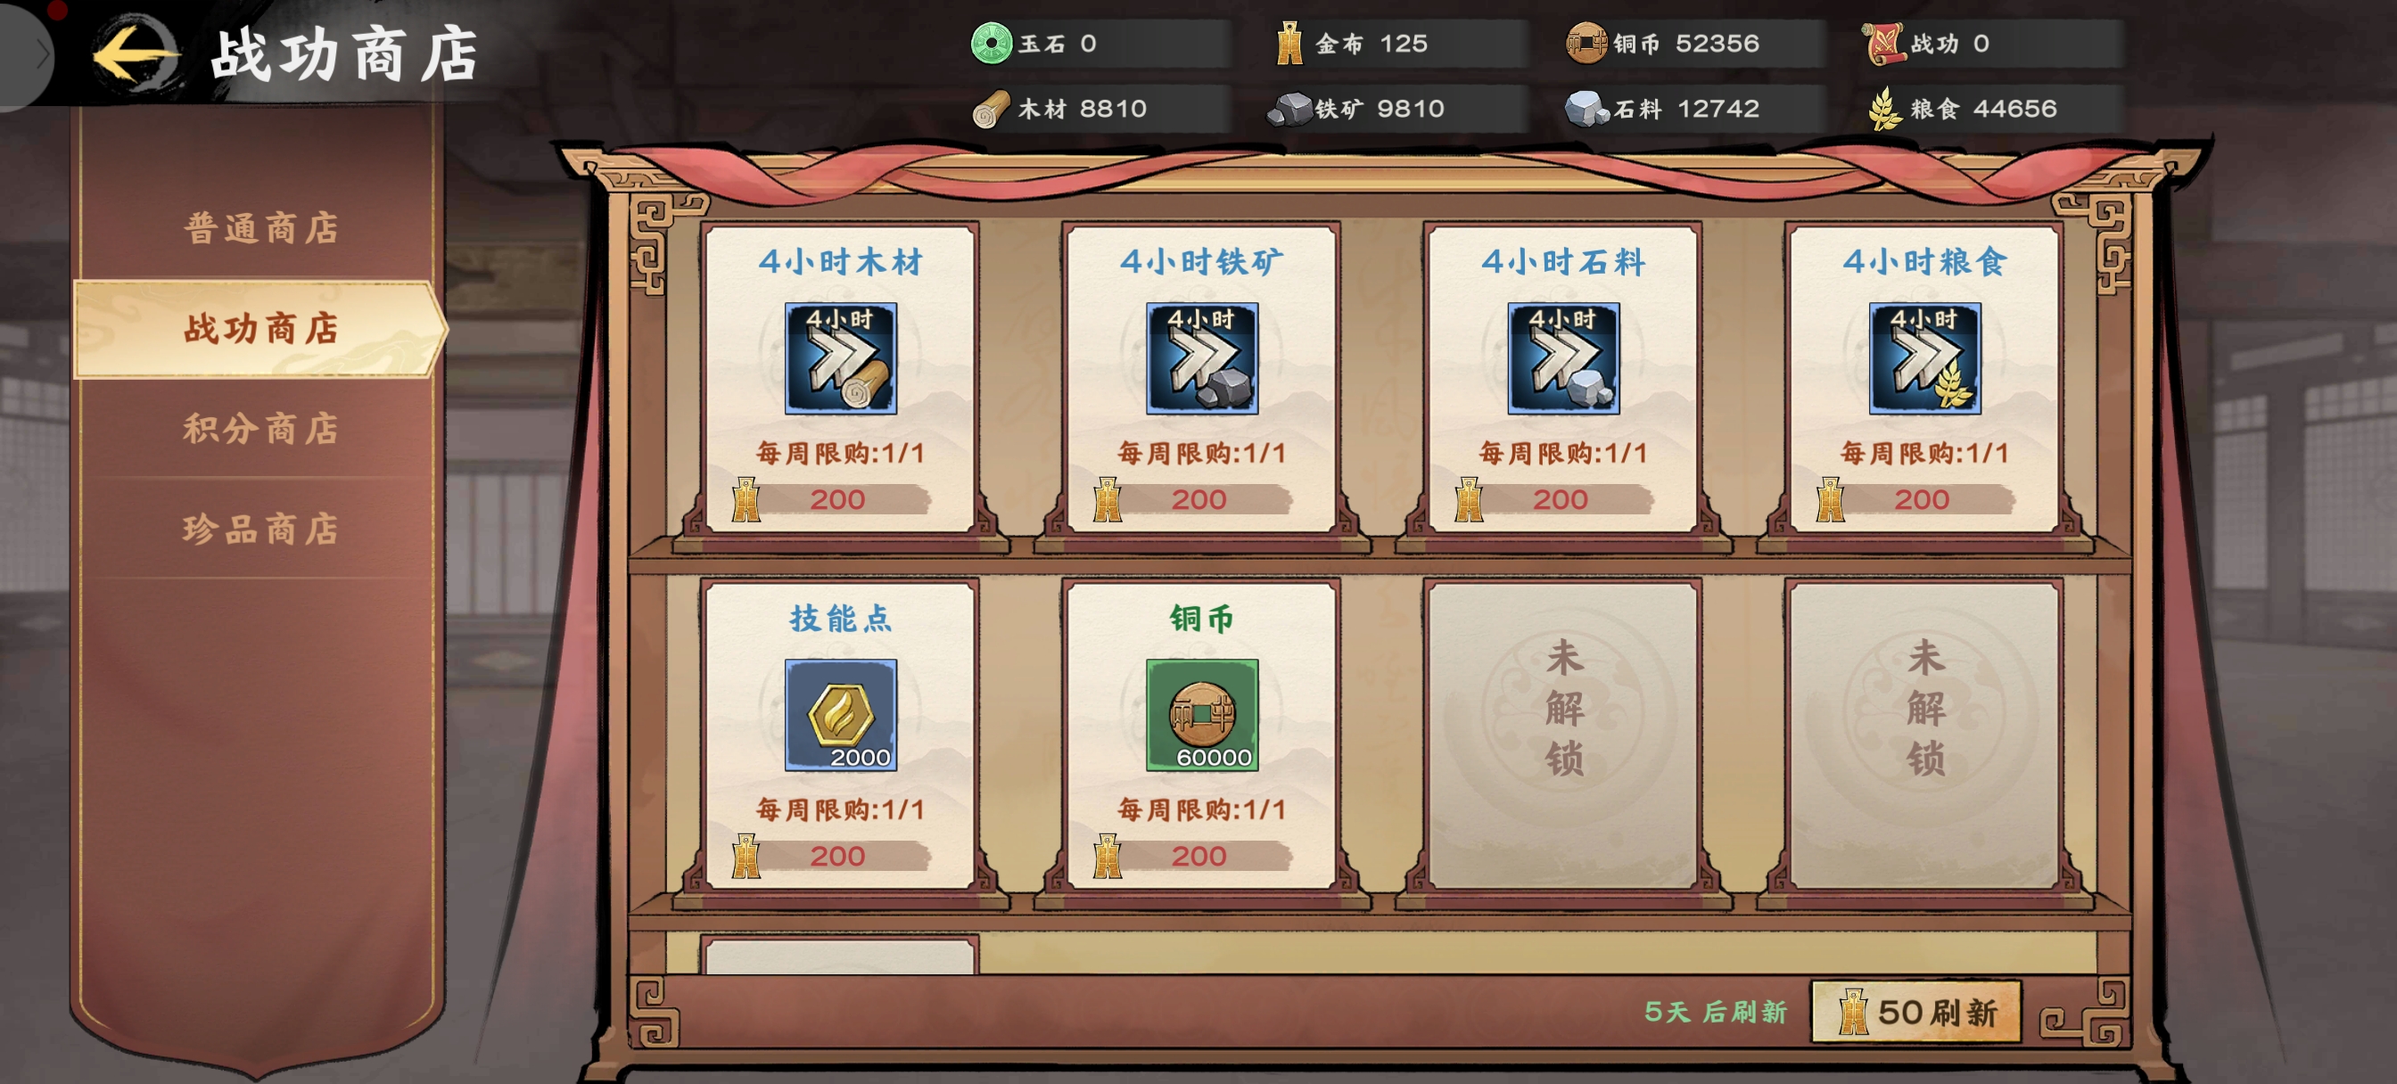
Task: Select the active 战功商店 tab
Action: (x=260, y=328)
